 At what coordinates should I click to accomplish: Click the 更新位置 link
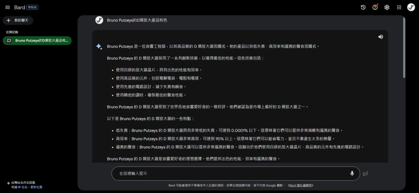point(36,187)
